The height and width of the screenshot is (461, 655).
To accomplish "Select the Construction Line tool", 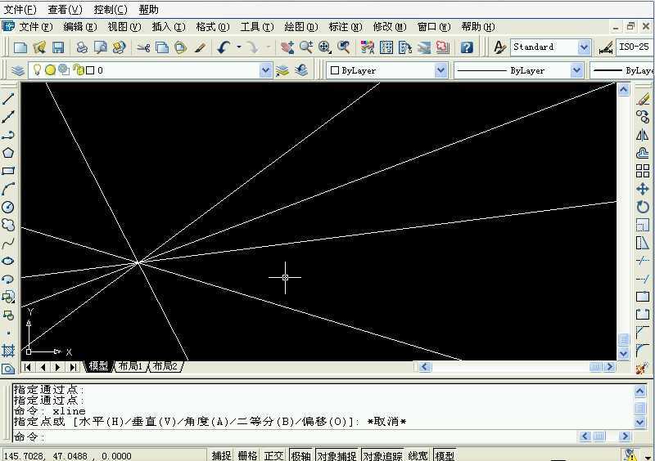I will click(8, 117).
